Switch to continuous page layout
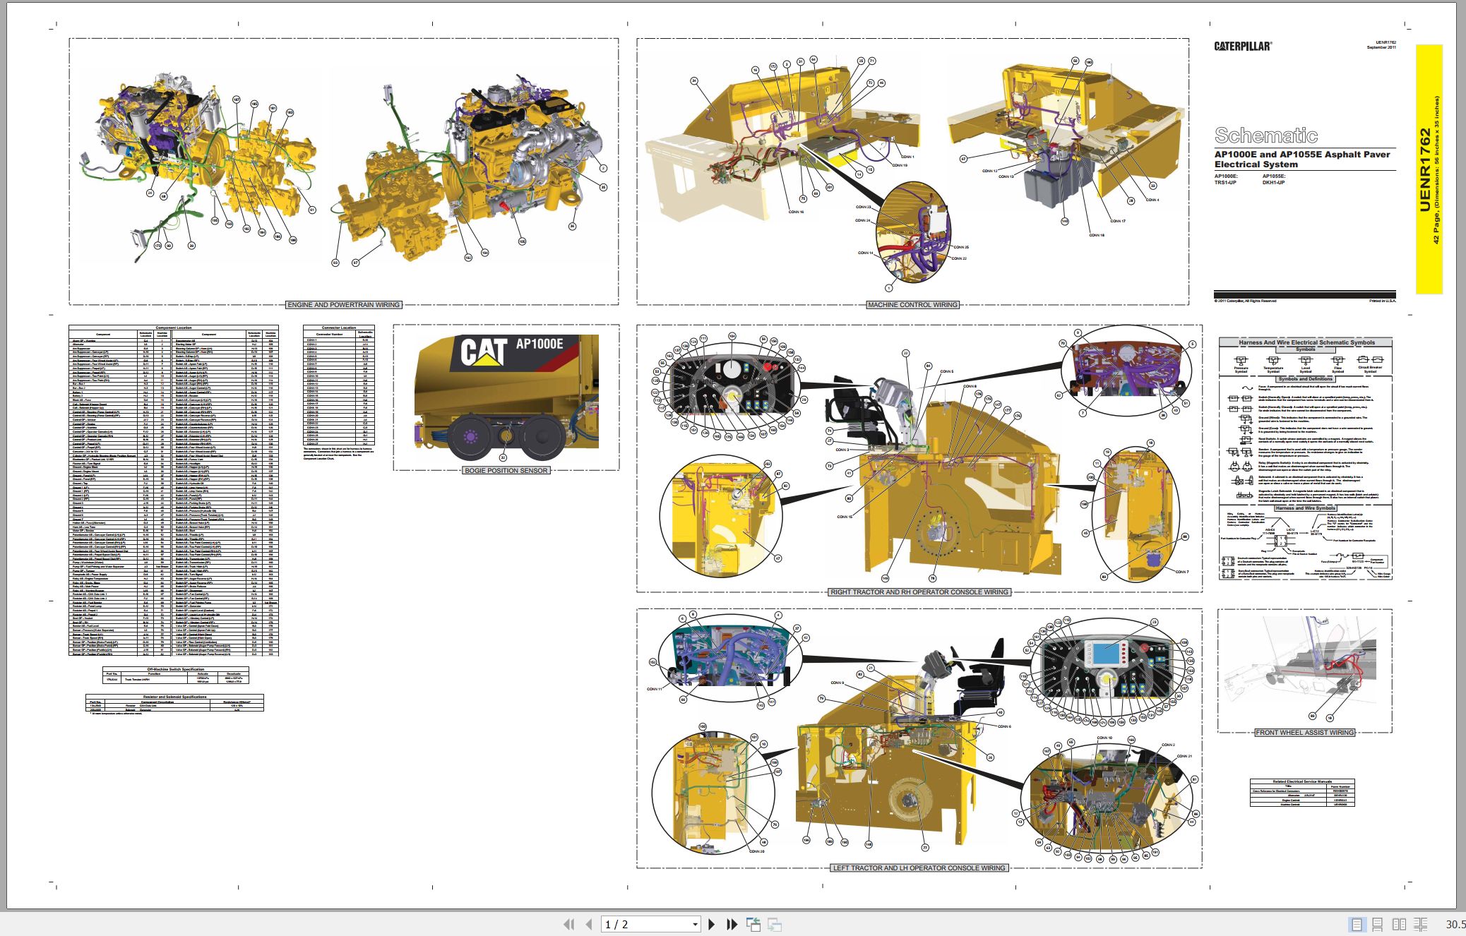This screenshot has height=936, width=1466. coord(1378,924)
